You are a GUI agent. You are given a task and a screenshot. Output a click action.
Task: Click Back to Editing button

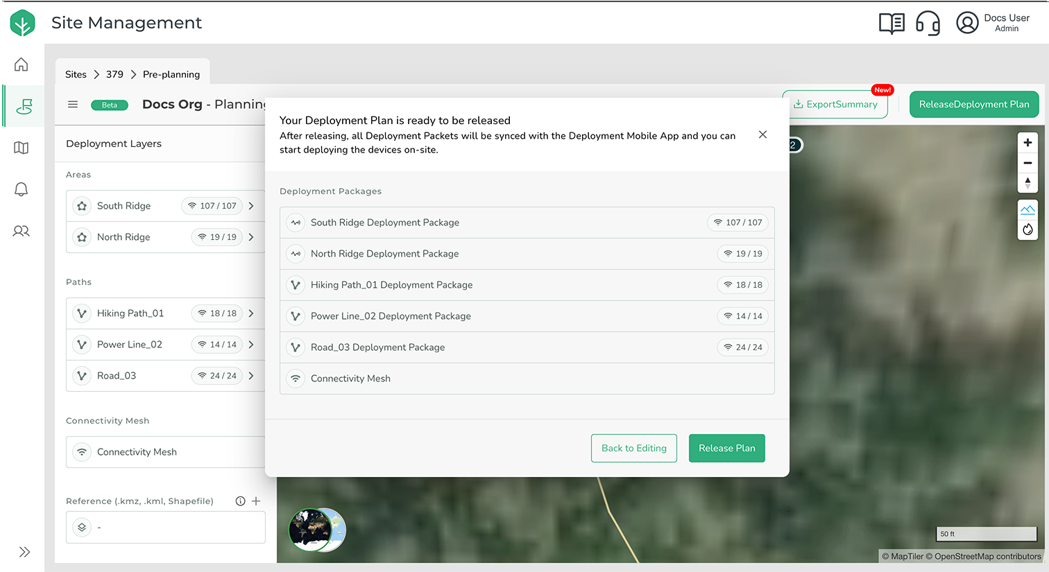pos(633,448)
